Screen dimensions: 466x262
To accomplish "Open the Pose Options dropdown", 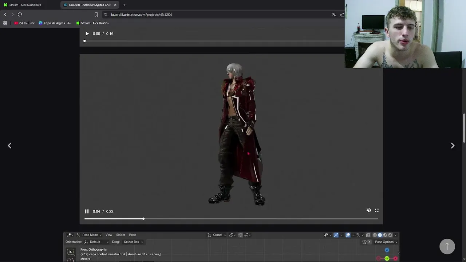I will 386,242.
